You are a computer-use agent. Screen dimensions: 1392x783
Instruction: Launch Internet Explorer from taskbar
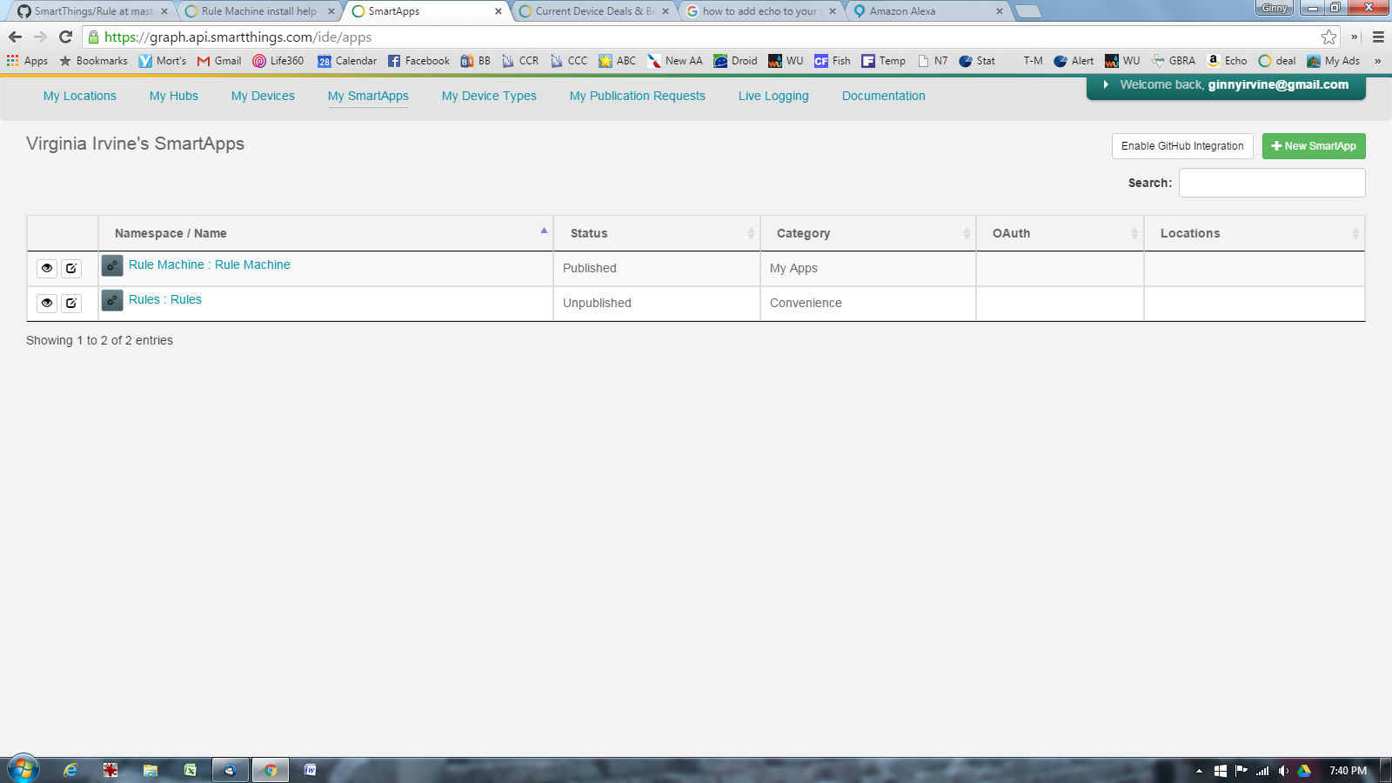coord(70,770)
